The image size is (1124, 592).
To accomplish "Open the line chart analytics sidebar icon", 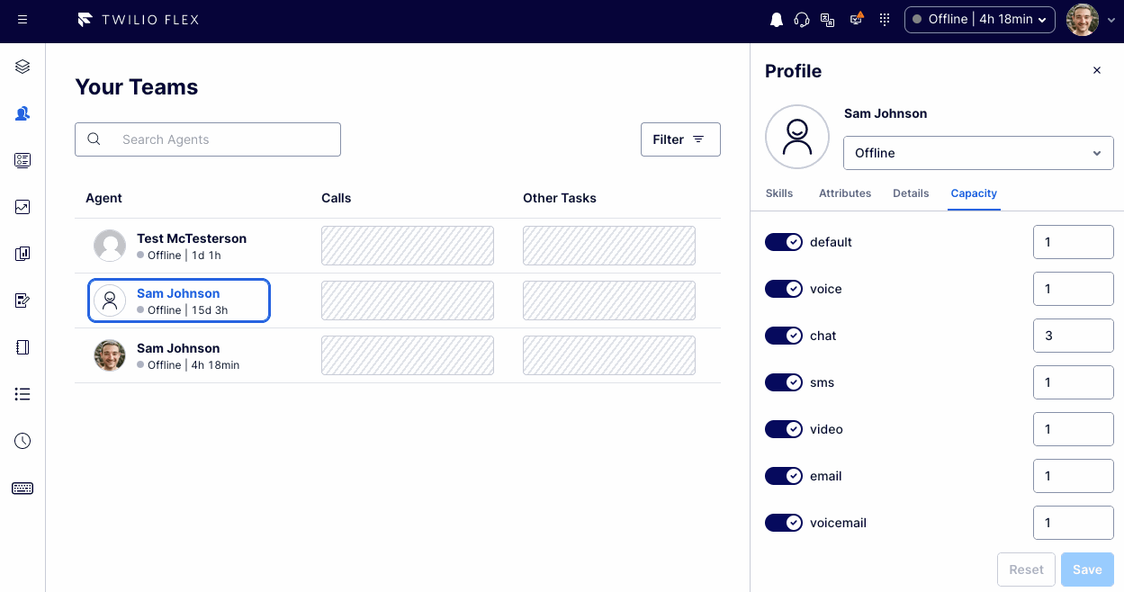I will tap(22, 207).
